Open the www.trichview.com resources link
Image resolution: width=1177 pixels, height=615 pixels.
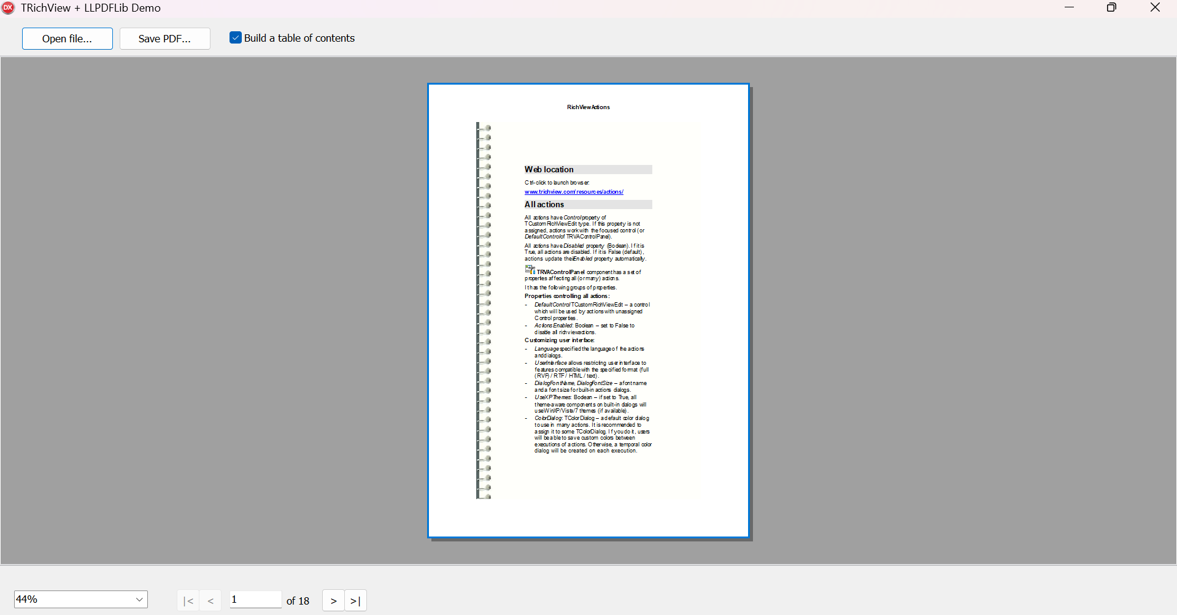[574, 192]
